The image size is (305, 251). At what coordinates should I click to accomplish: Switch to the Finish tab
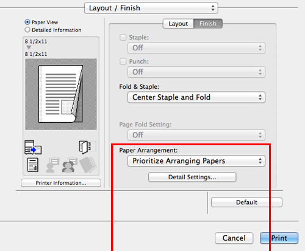208,24
